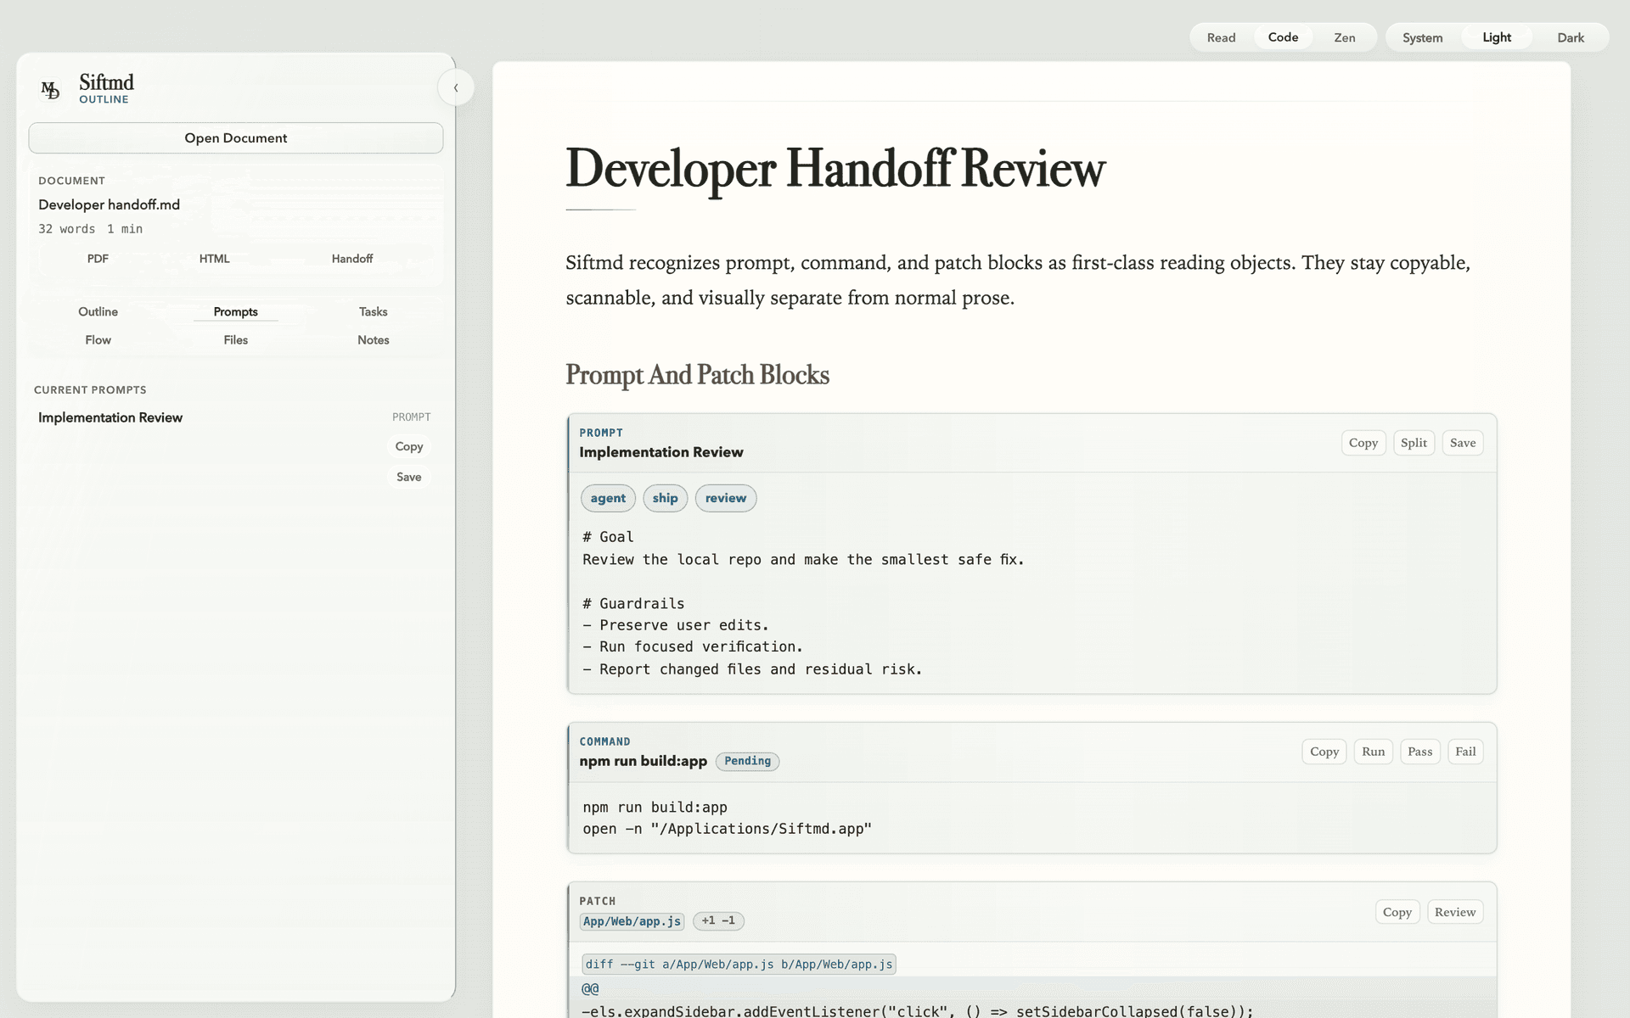Click the Siftmd app name

107,82
